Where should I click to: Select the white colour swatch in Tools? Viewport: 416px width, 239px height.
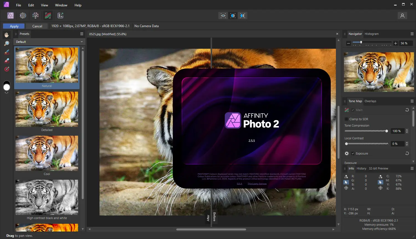[7, 88]
